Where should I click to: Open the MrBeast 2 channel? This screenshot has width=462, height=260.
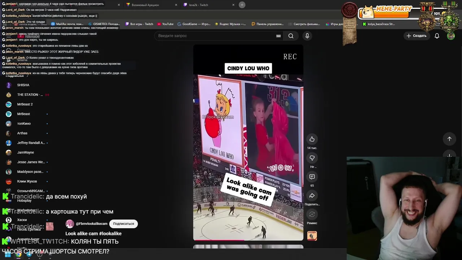pos(25,104)
